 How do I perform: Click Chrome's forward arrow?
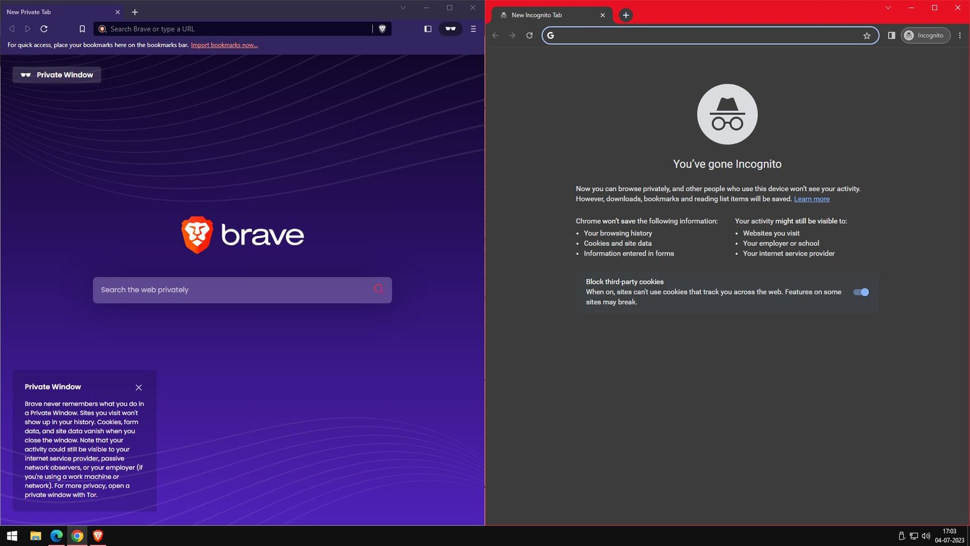[x=512, y=35]
